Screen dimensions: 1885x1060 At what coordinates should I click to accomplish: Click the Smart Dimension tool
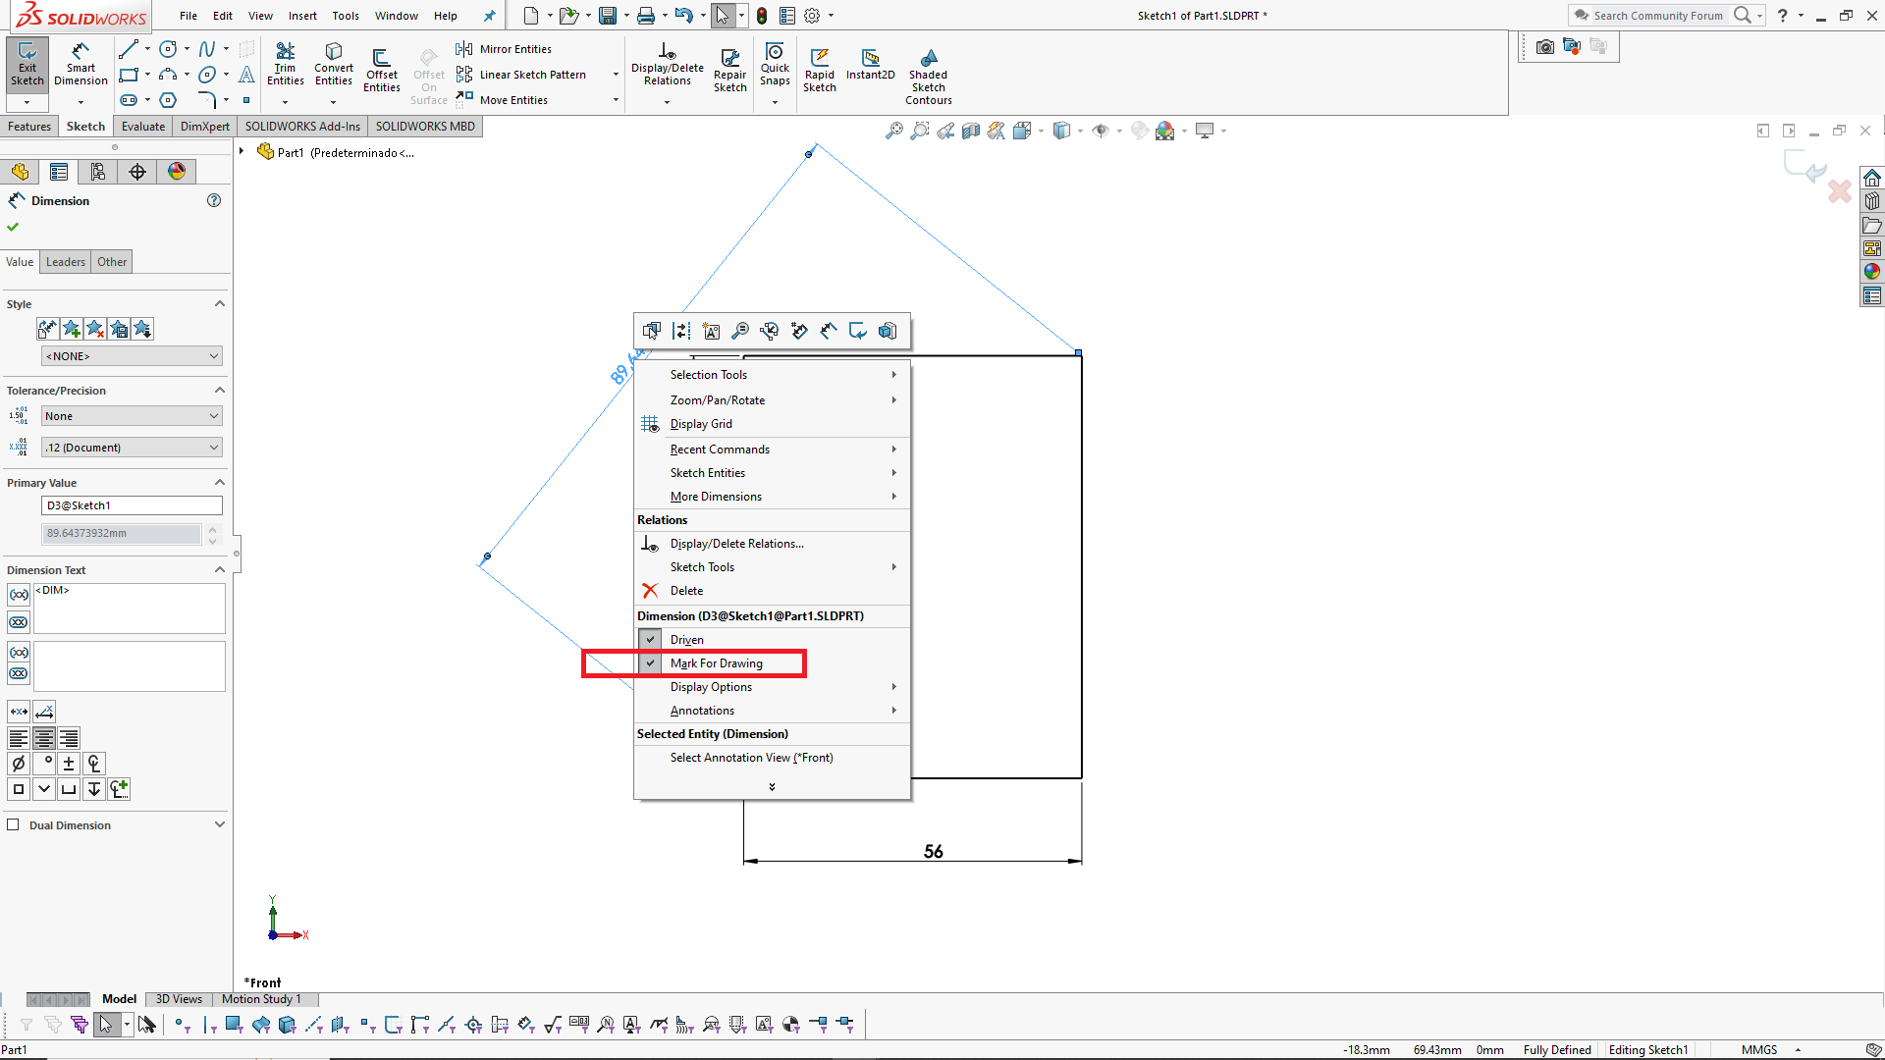[x=81, y=64]
